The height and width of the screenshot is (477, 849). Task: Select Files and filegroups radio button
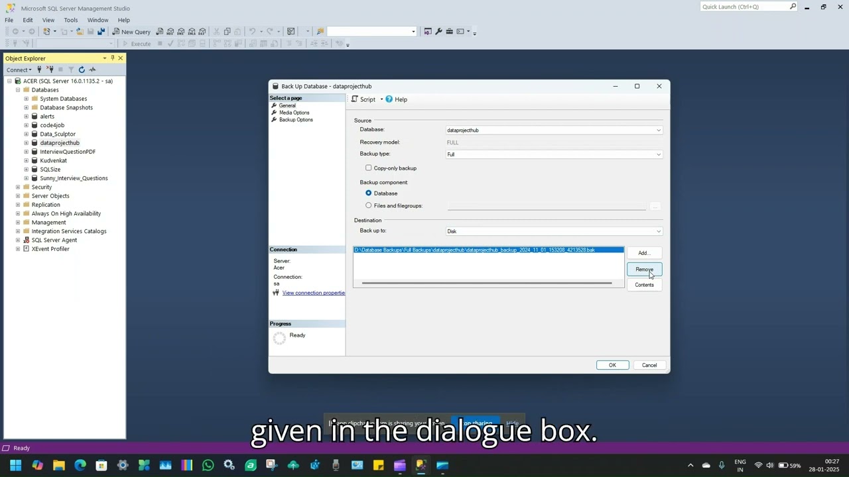coord(369,205)
